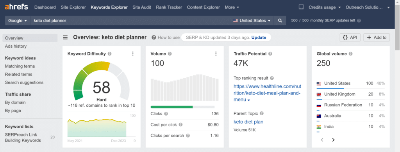Click the How to use link
This screenshot has height=152, width=400.
[169, 38]
